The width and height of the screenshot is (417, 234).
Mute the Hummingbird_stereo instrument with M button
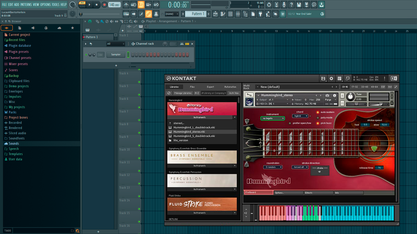342,104
